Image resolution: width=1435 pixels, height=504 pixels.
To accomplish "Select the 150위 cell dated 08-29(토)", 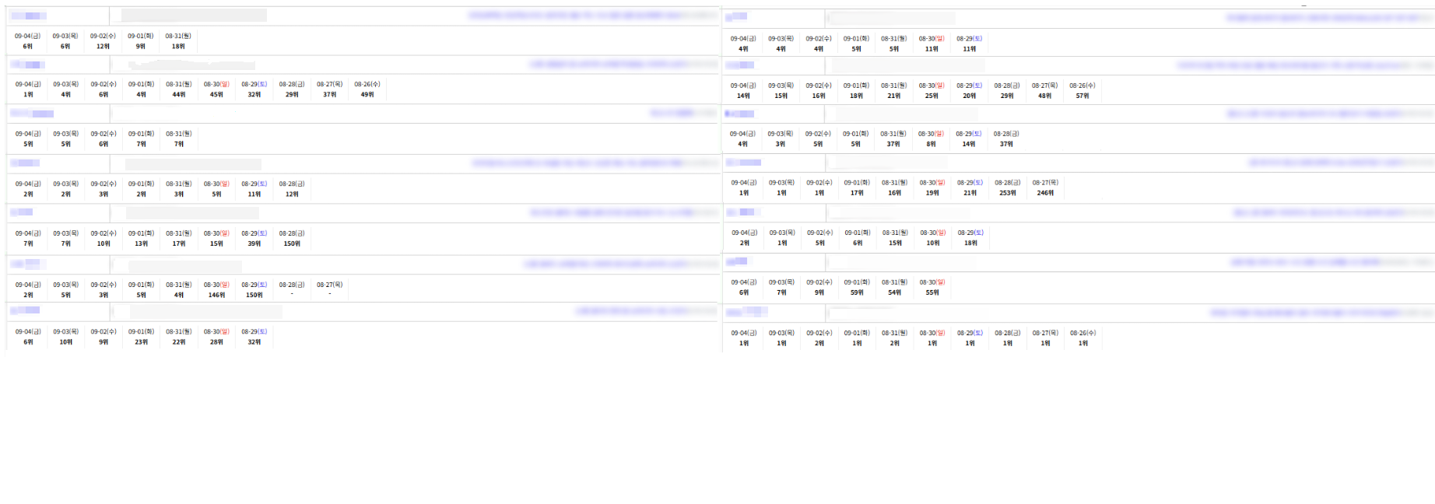I will pos(254,296).
